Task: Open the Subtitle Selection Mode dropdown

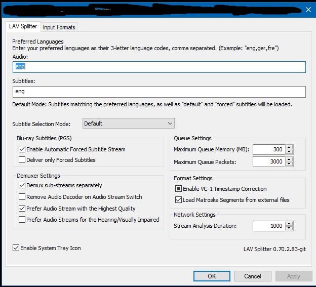Action: pos(129,124)
